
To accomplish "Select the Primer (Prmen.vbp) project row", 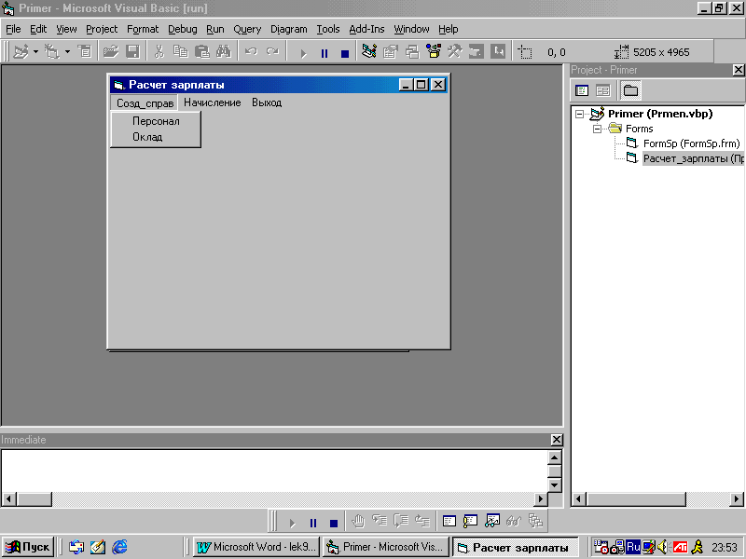I will [x=660, y=114].
